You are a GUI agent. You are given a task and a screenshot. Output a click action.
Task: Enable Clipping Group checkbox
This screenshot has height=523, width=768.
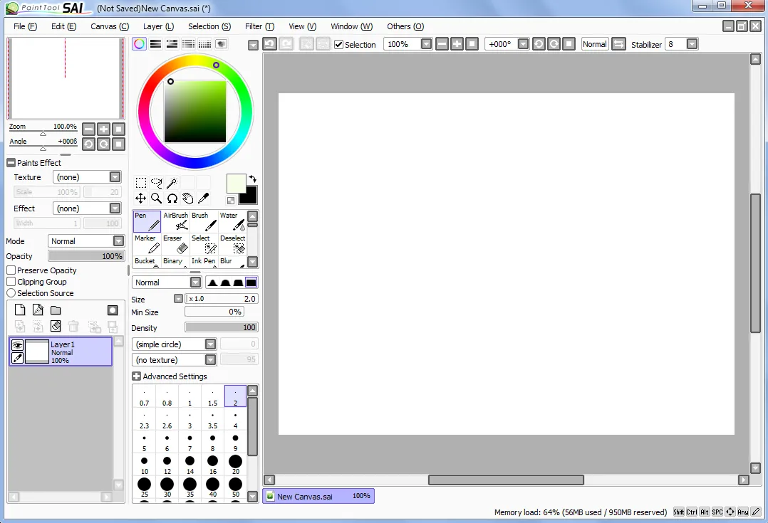click(x=11, y=281)
